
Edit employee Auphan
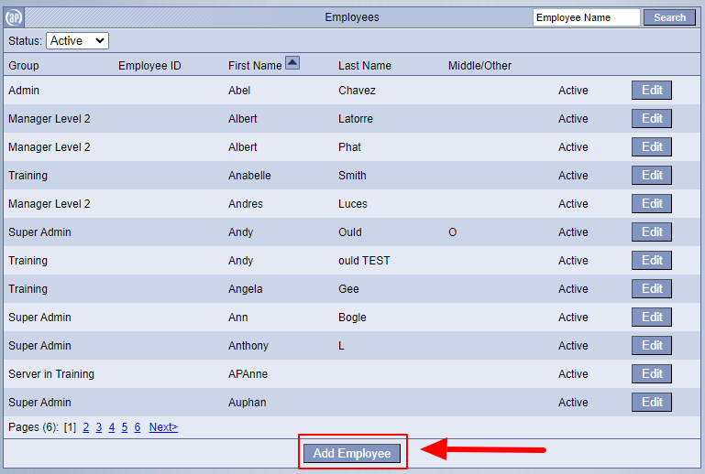tap(652, 403)
